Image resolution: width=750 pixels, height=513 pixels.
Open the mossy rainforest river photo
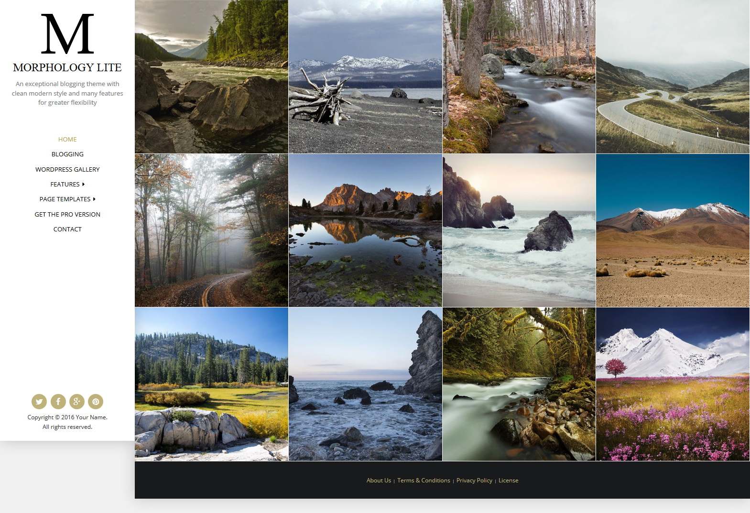[519, 384]
